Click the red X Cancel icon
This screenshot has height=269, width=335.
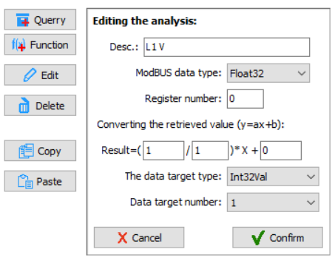pos(122,238)
